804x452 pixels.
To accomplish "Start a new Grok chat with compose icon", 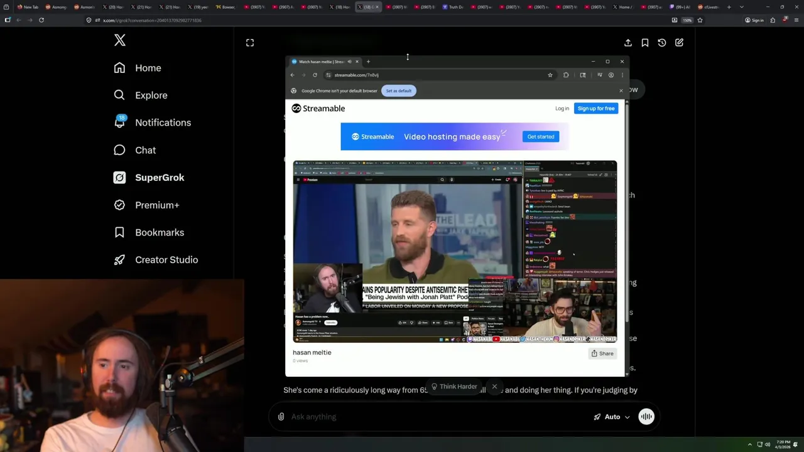I will [679, 43].
